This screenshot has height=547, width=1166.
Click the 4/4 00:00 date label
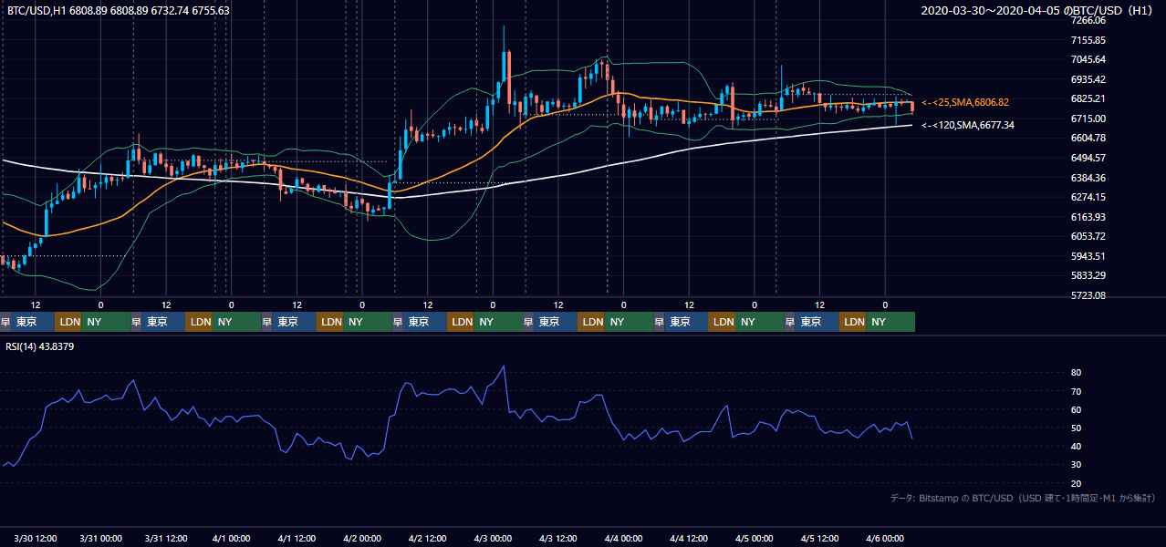coord(624,538)
